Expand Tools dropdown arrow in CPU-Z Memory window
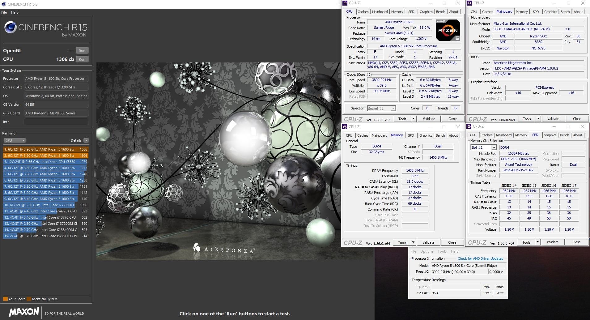Screen dimensions: 590x320 414,242
